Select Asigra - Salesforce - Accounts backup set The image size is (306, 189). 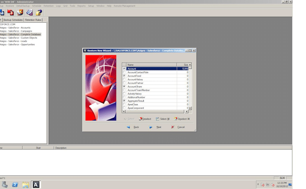point(15,28)
